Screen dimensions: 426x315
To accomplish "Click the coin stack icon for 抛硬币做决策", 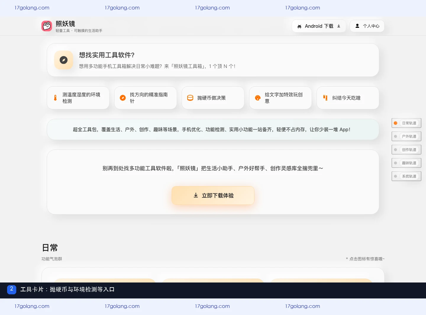I will pos(190,98).
